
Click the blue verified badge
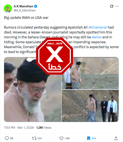point(36,6)
